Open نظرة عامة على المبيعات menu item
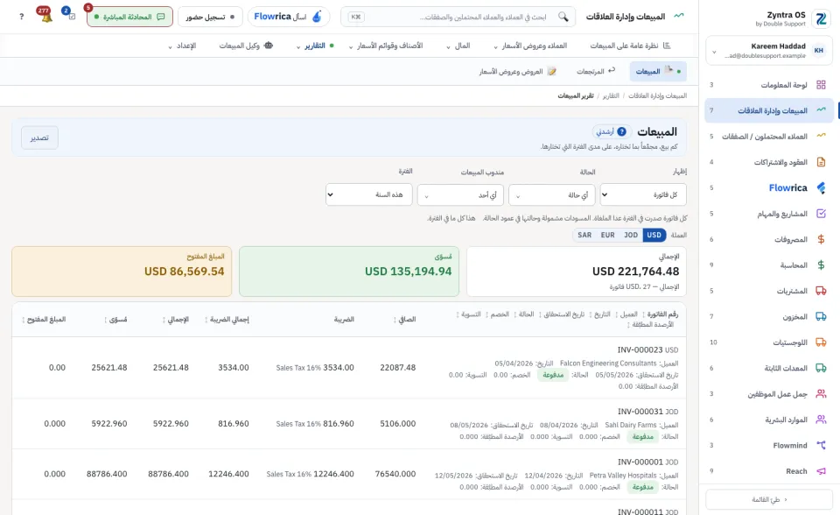This screenshot has width=840, height=515. tap(631, 46)
